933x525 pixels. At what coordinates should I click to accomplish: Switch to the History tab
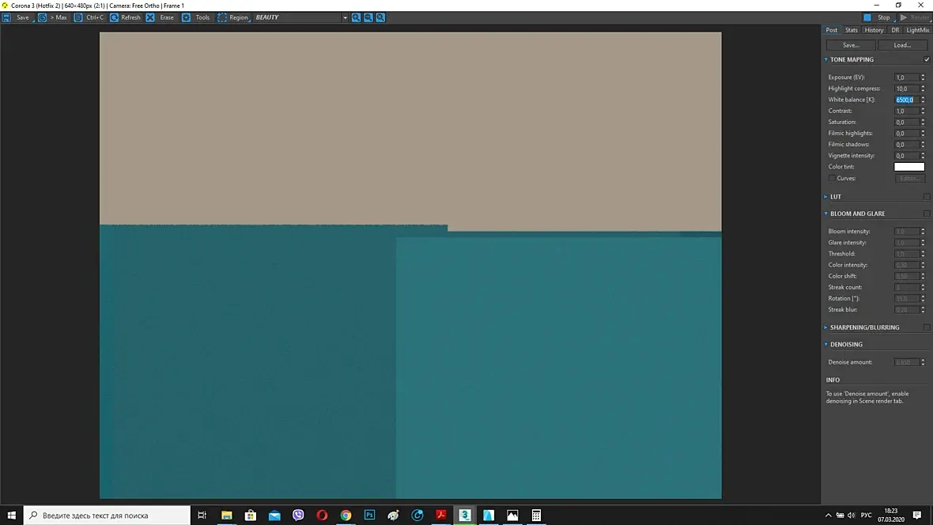(x=874, y=30)
